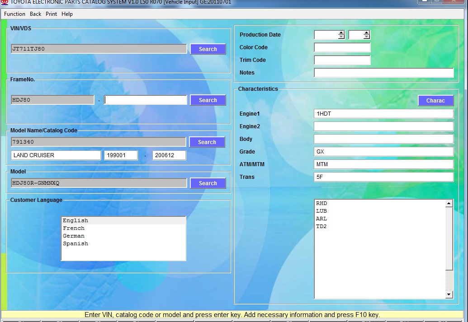This screenshot has width=468, height=322.
Task: Click the end date field 200612
Action: [x=169, y=155]
